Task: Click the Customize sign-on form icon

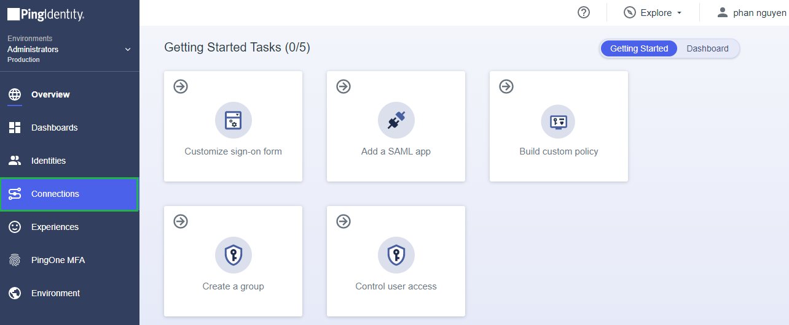Action: [x=233, y=120]
